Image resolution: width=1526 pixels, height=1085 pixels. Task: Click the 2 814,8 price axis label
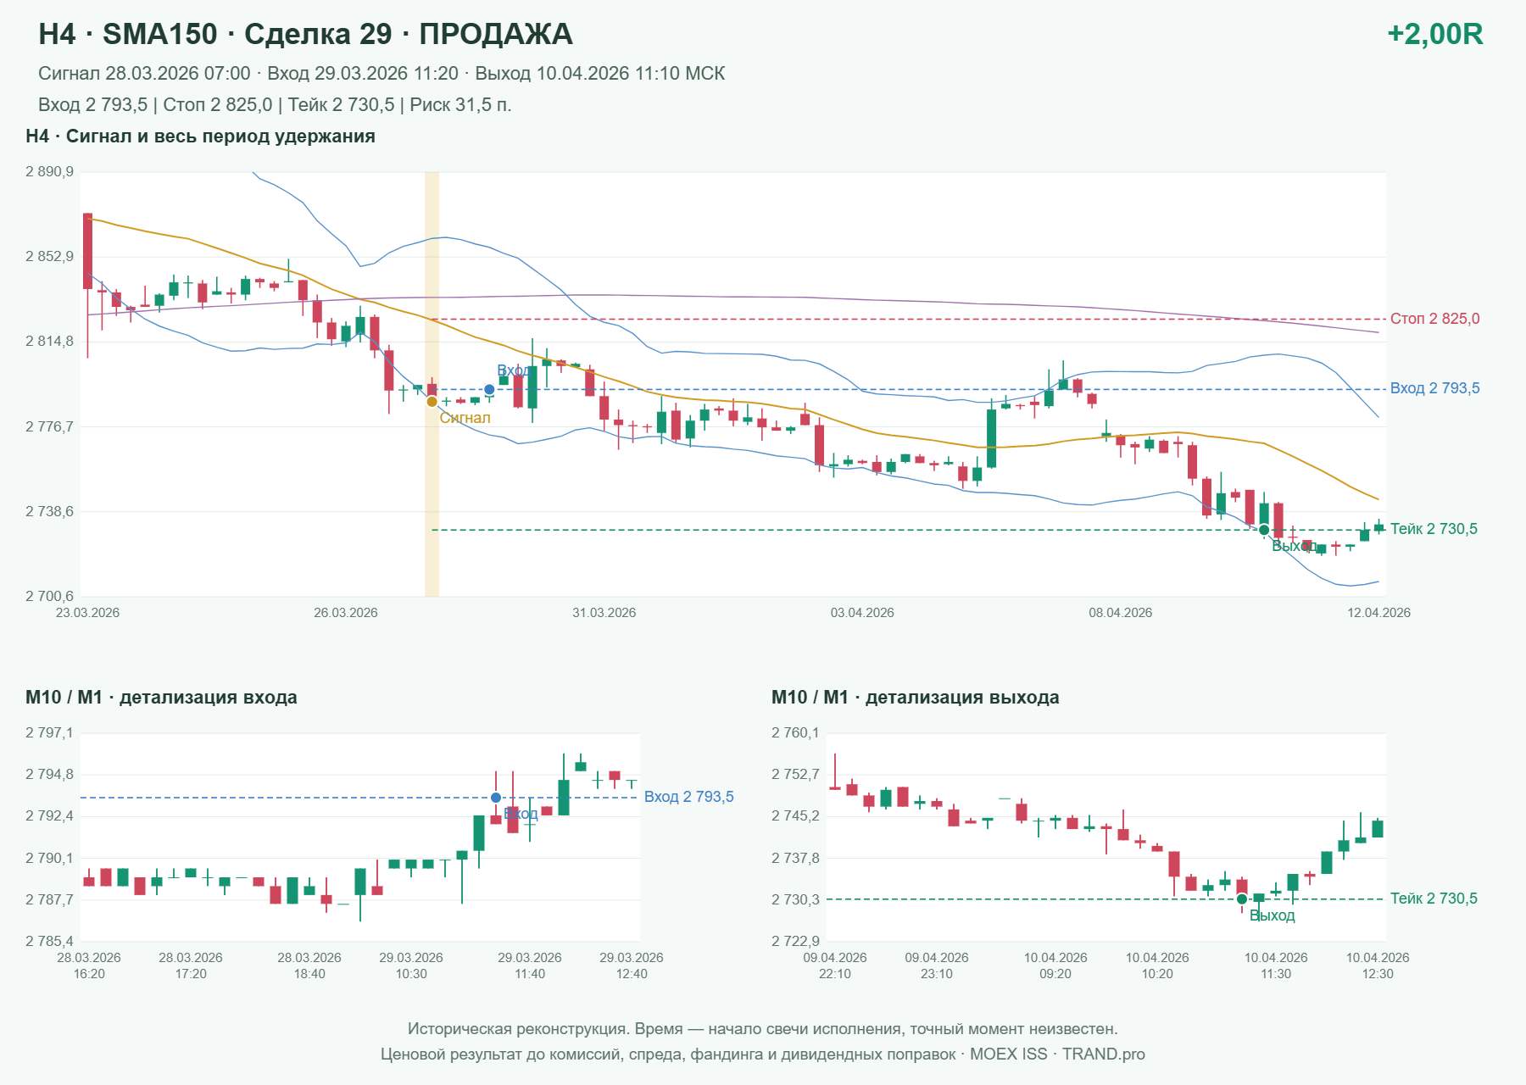49,342
